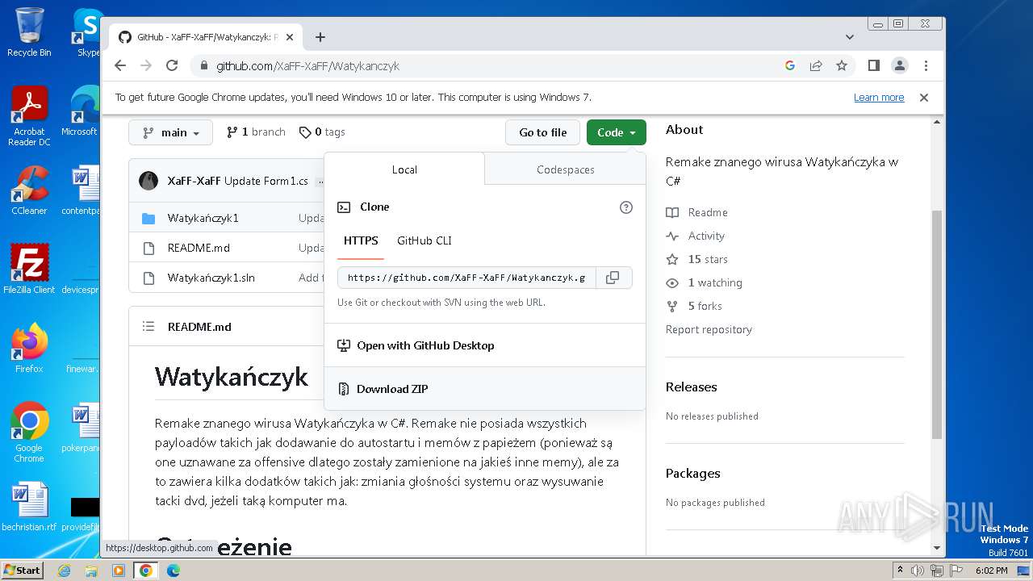Open a new Chrome tab
This screenshot has width=1033, height=581.
(320, 37)
